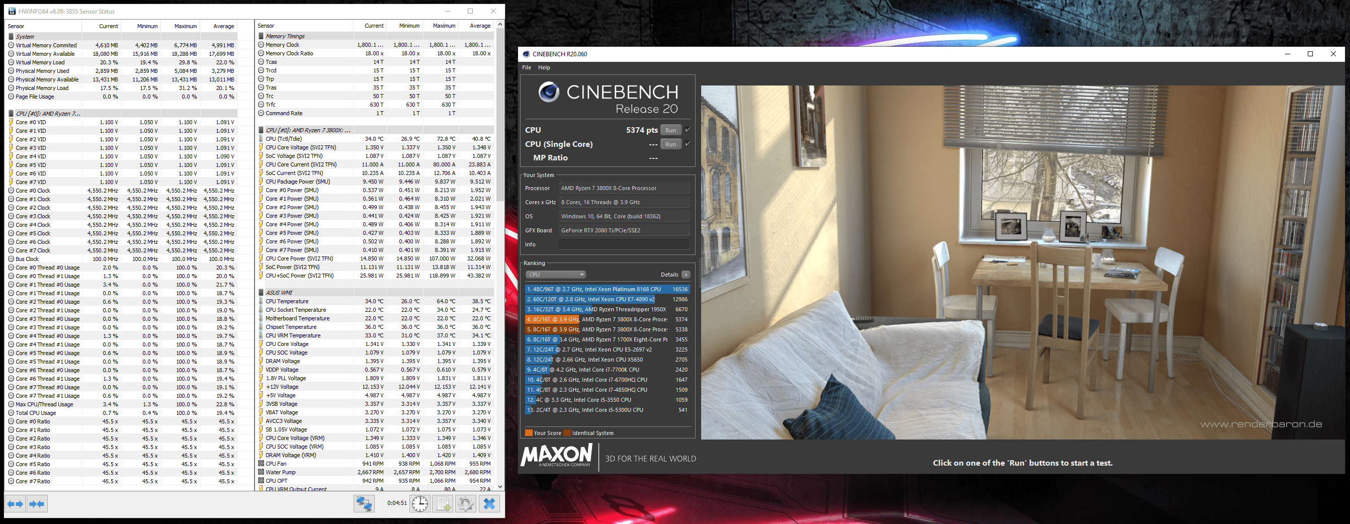
Task: Maximize the Cinebench window
Action: tap(1310, 54)
